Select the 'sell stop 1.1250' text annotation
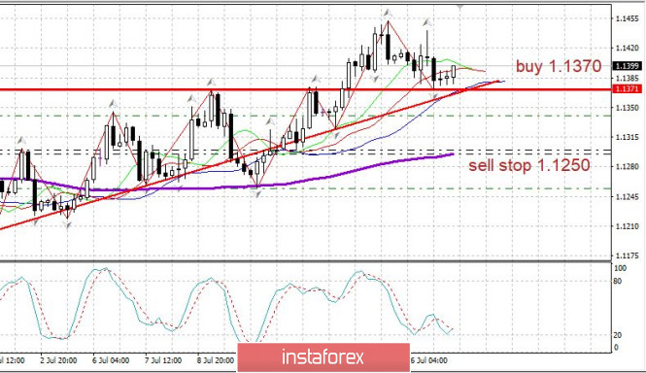This screenshot has width=646, height=373. [x=529, y=165]
